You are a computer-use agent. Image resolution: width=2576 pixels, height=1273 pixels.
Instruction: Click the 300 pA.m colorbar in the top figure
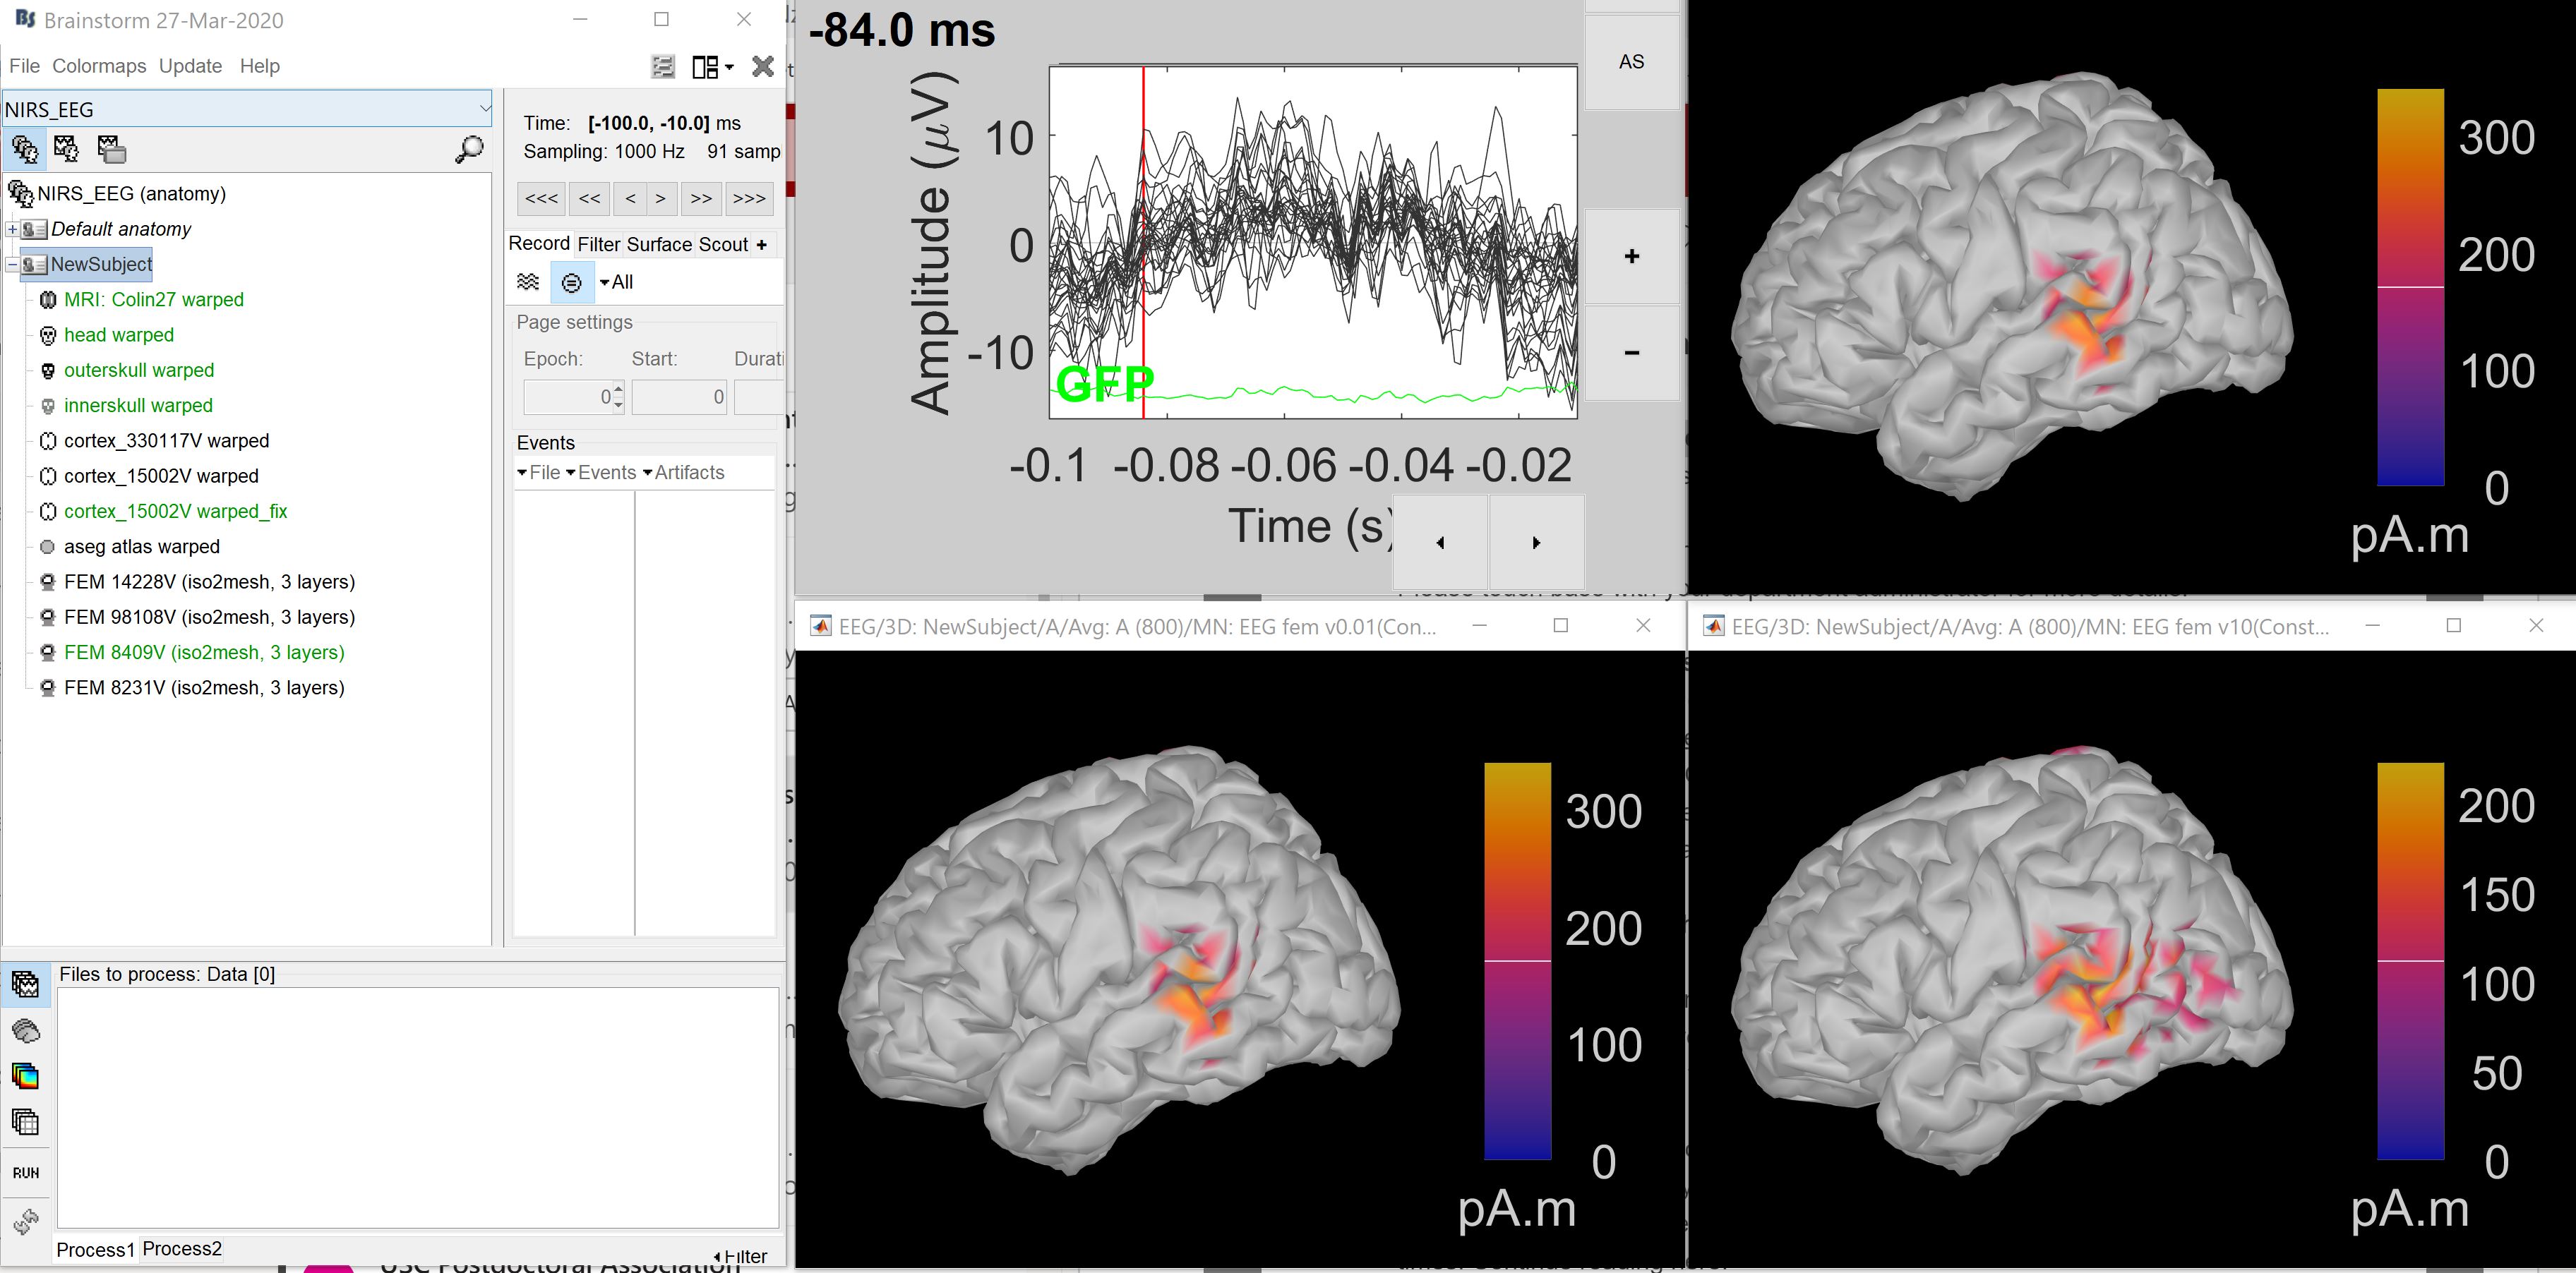coord(2410,288)
